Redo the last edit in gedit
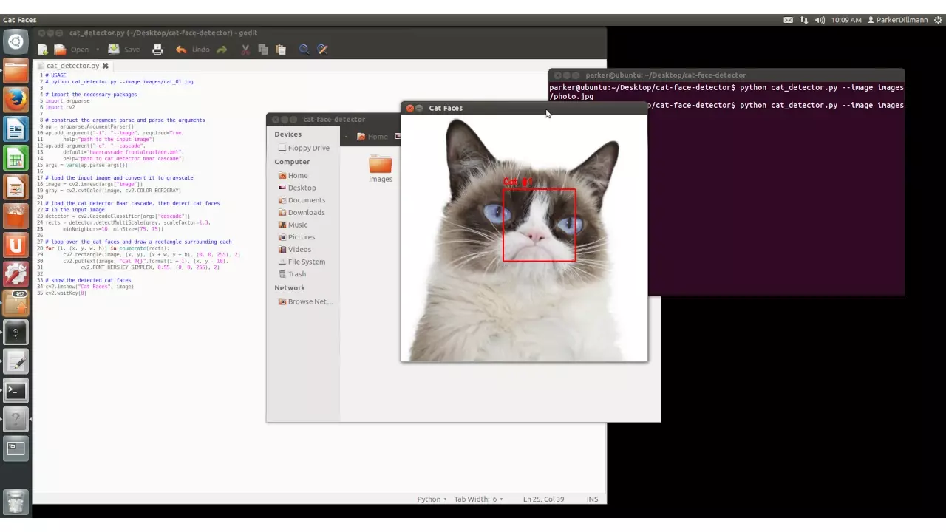The width and height of the screenshot is (946, 532). click(x=220, y=49)
